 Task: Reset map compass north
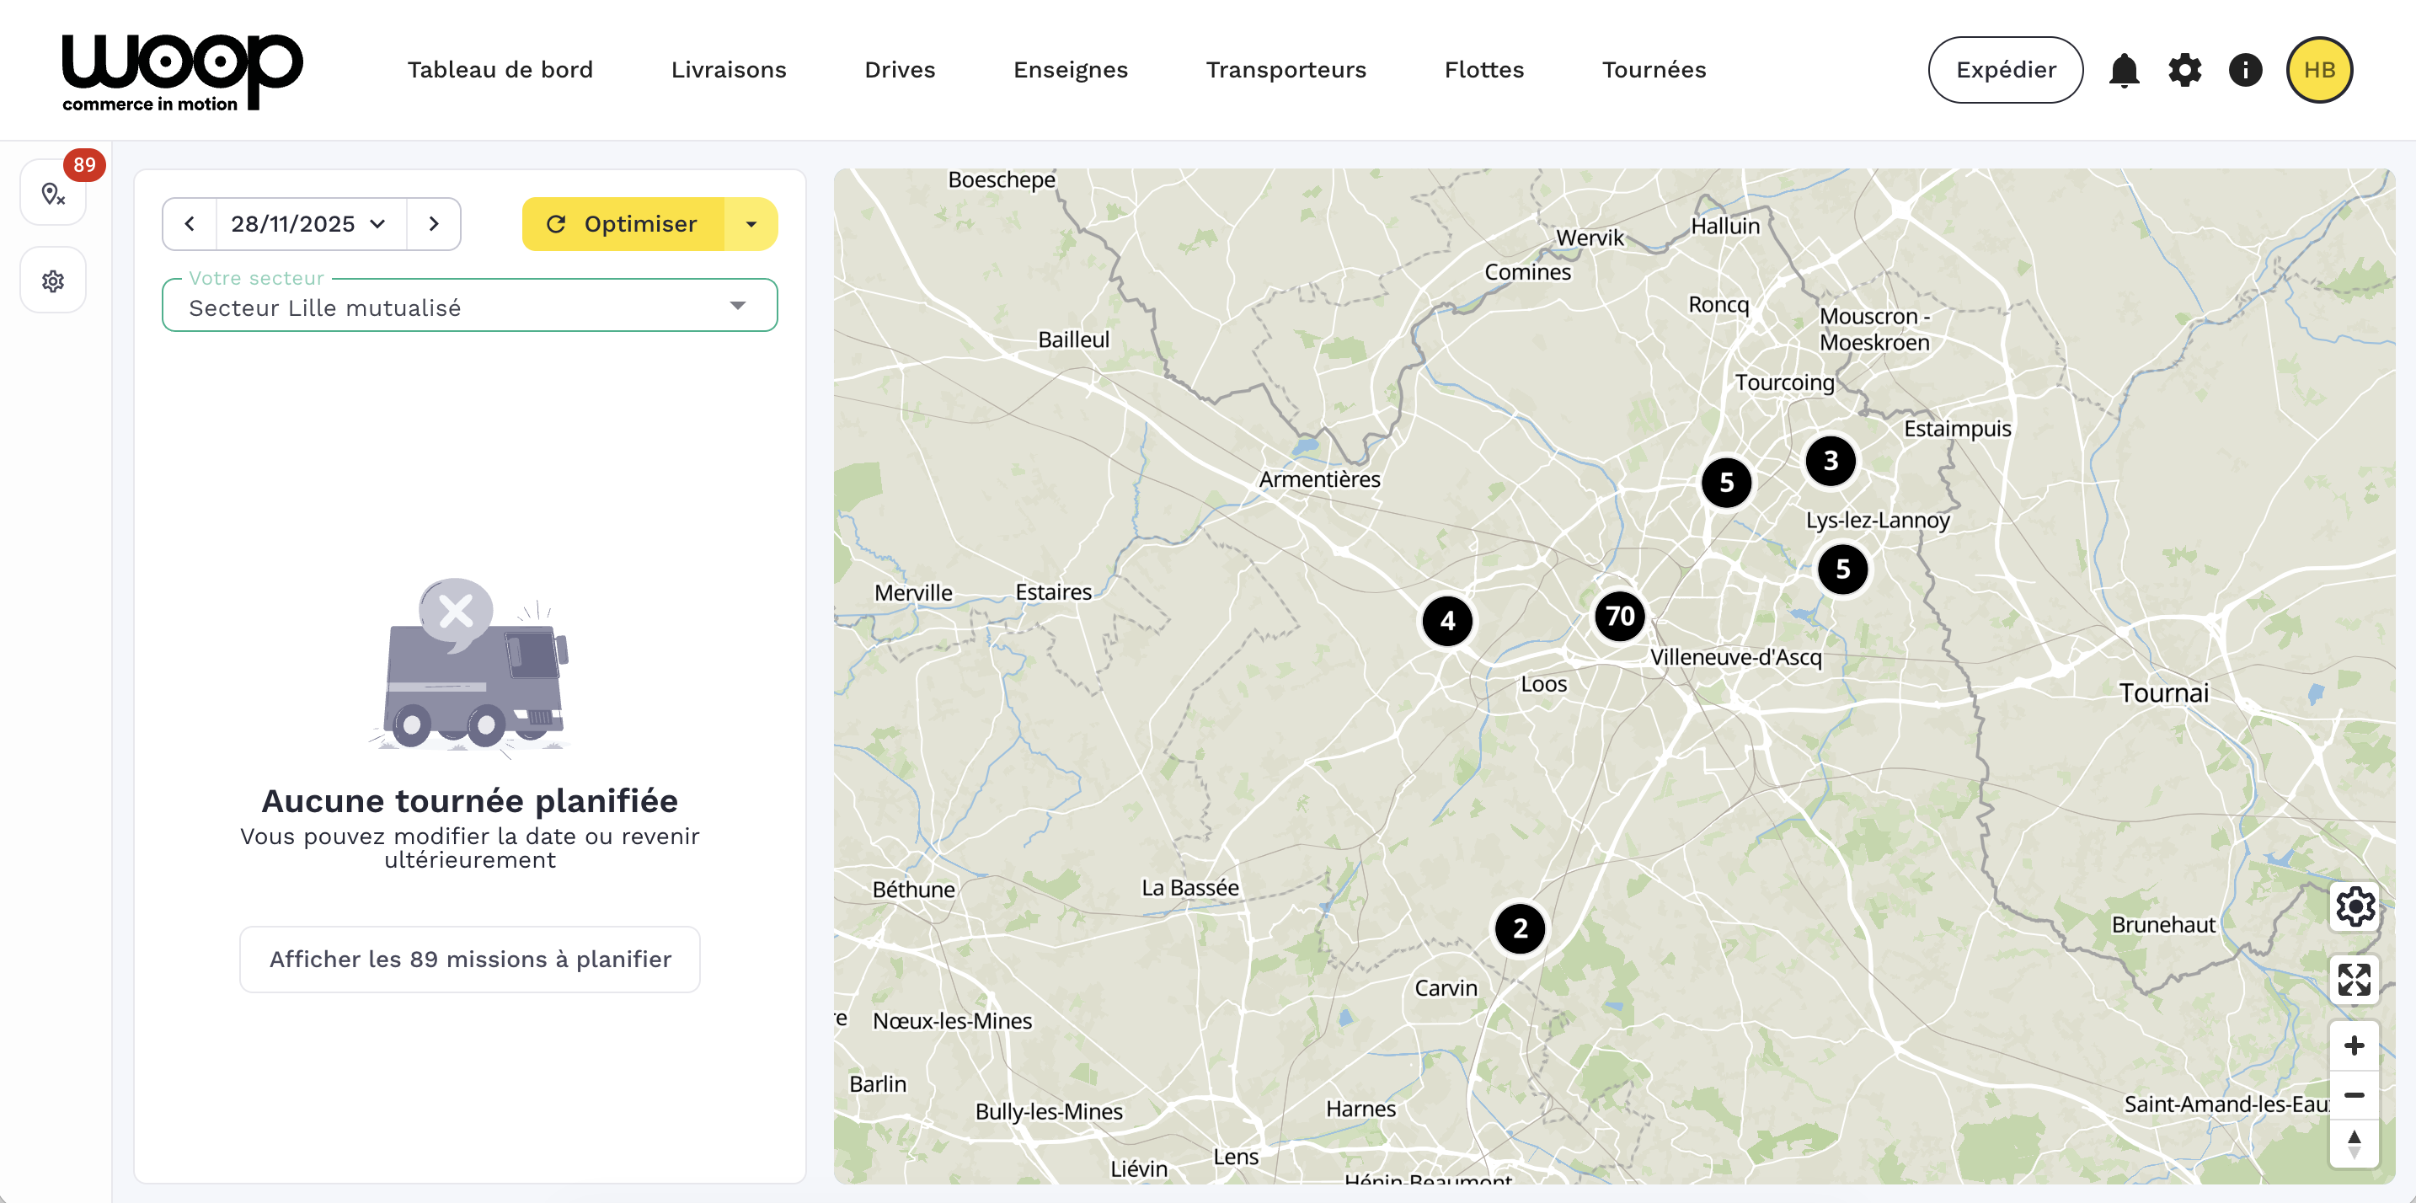click(x=2355, y=1143)
